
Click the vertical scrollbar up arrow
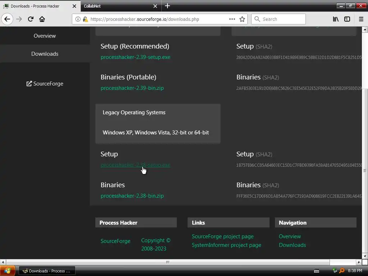[x=365, y=29]
